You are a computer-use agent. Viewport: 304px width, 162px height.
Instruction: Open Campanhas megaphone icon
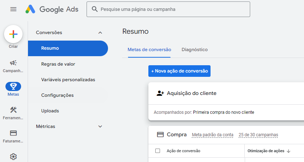pos(13,63)
